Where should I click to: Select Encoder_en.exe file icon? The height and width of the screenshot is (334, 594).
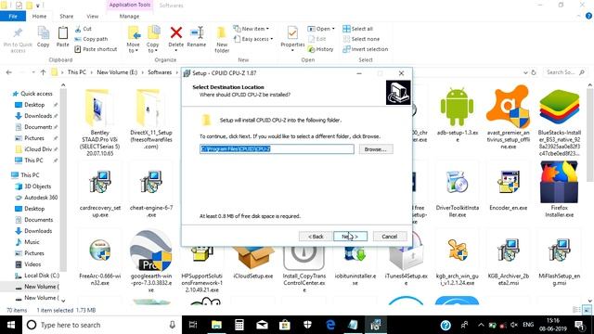point(508,183)
